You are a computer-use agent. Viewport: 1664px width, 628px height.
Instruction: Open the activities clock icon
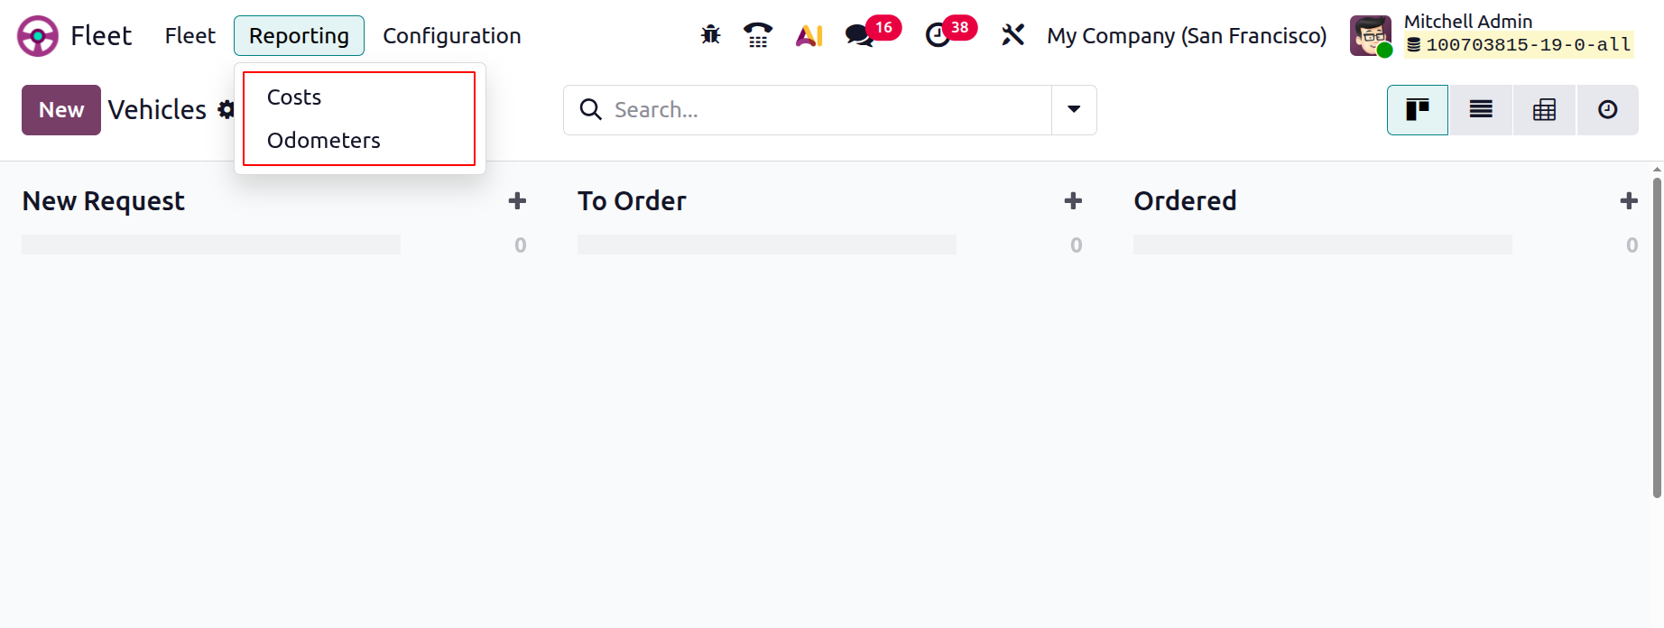(938, 35)
